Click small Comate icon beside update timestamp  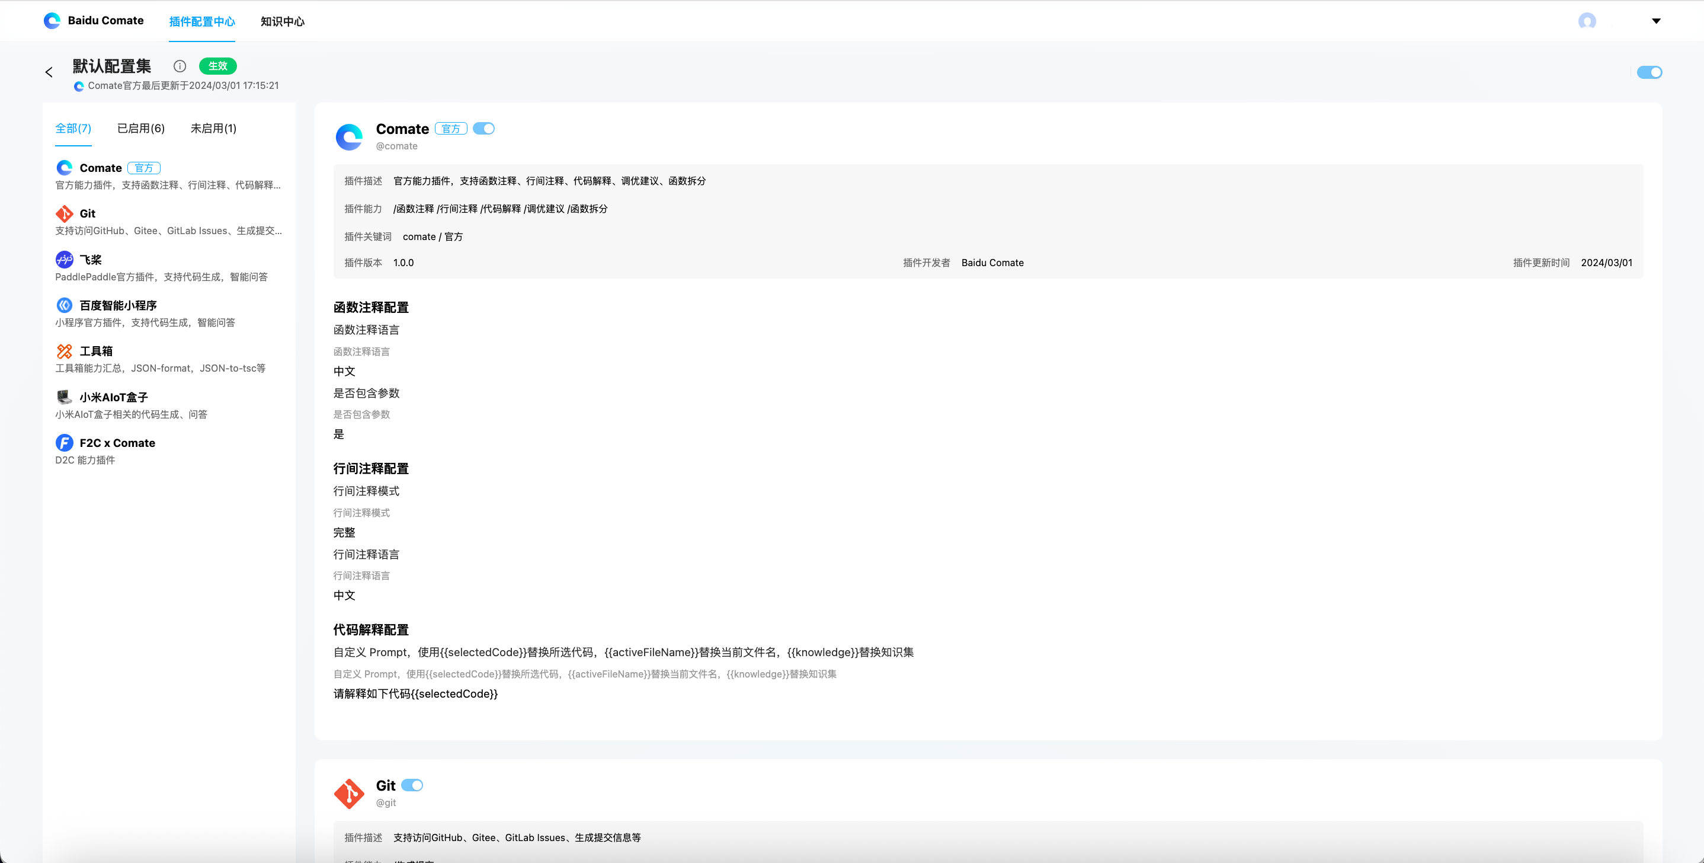(x=79, y=86)
